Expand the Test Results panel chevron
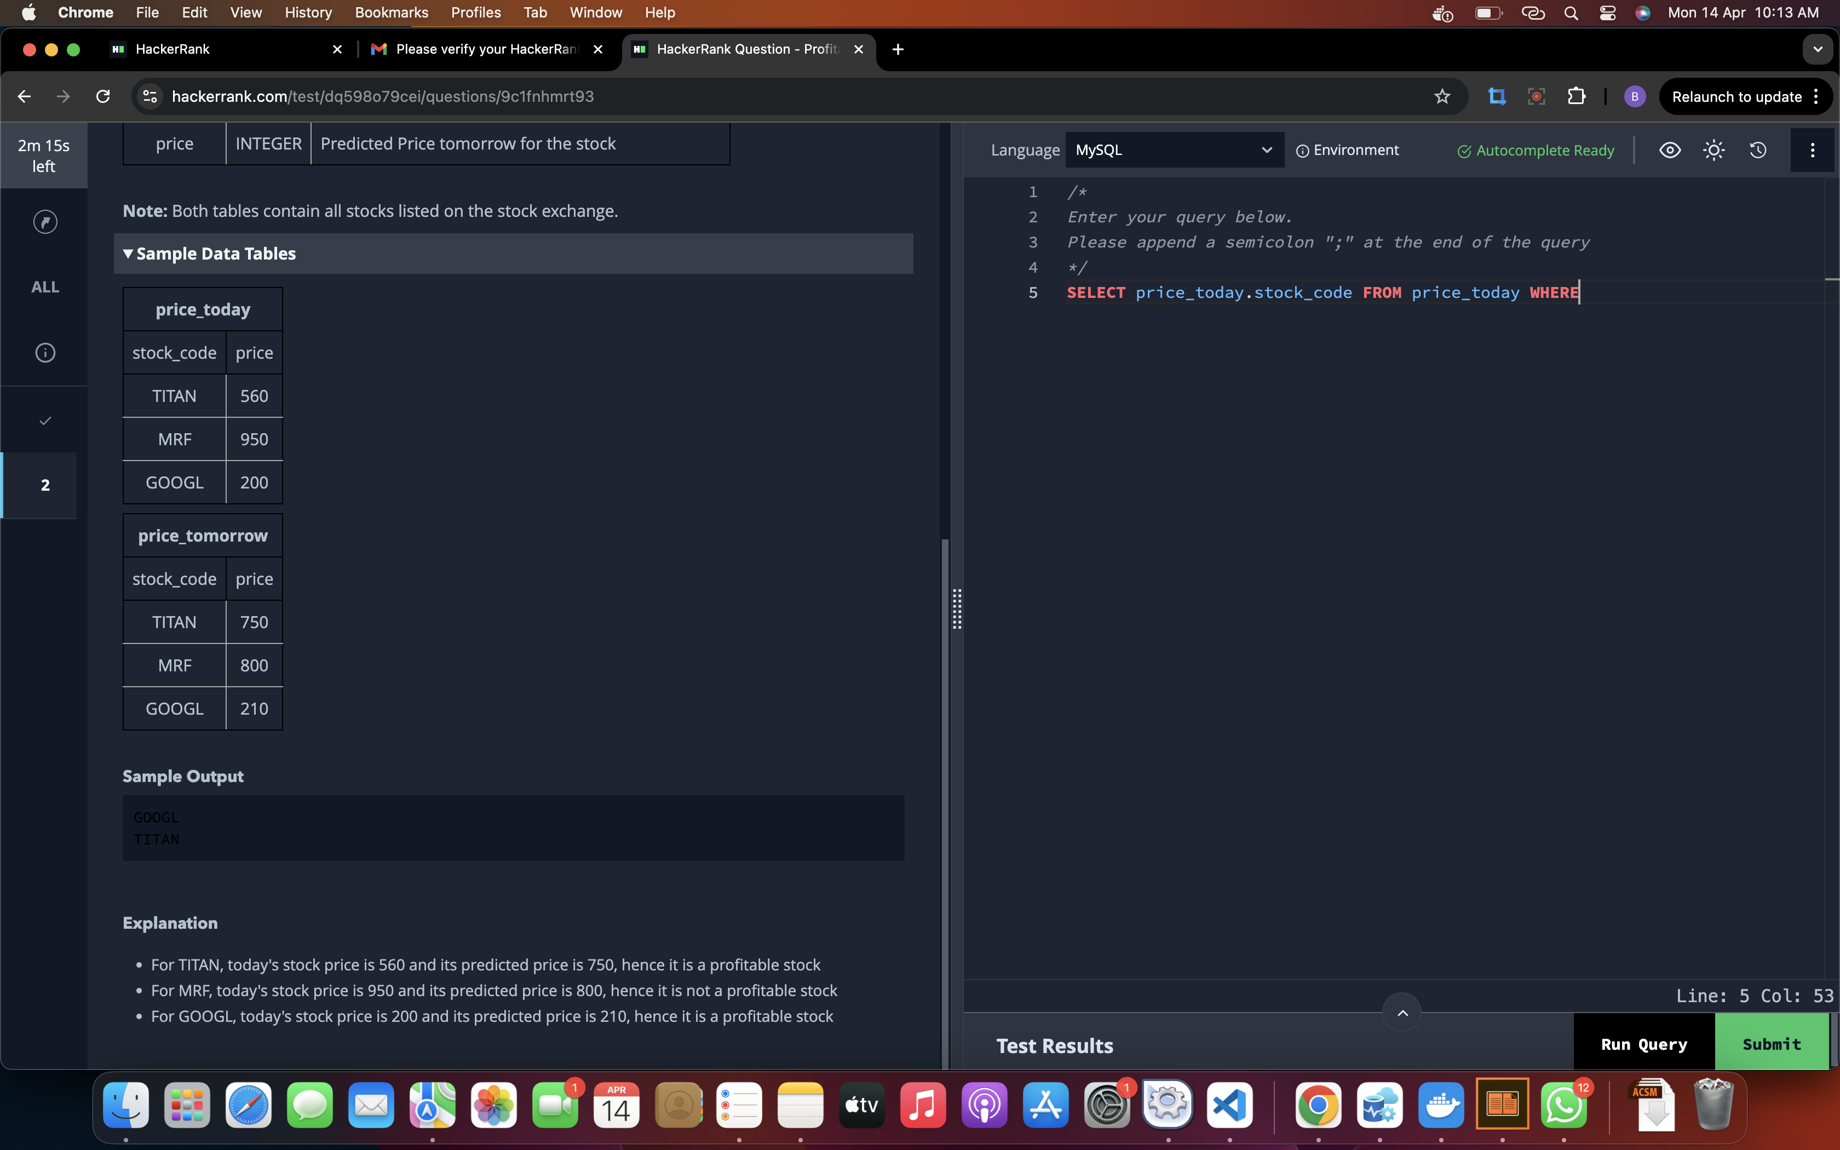Image resolution: width=1840 pixels, height=1150 pixels. coord(1402,1013)
